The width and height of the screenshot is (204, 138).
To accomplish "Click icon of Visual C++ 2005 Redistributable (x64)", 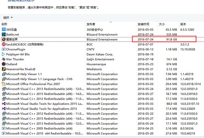I will (x=4, y=129).
